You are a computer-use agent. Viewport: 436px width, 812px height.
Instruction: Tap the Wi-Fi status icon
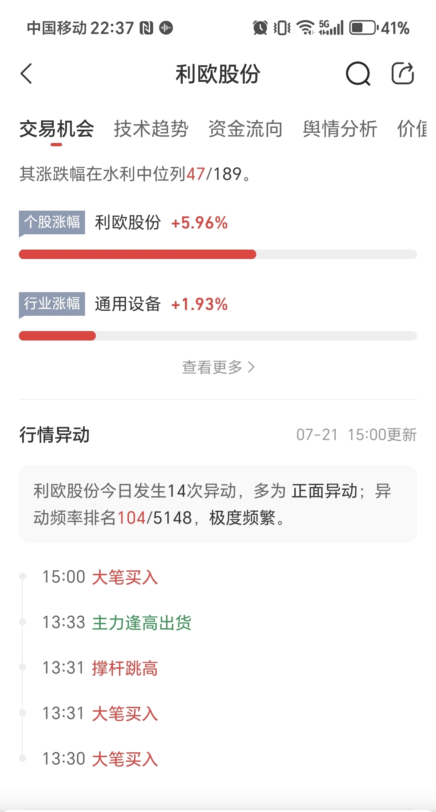[x=306, y=28]
